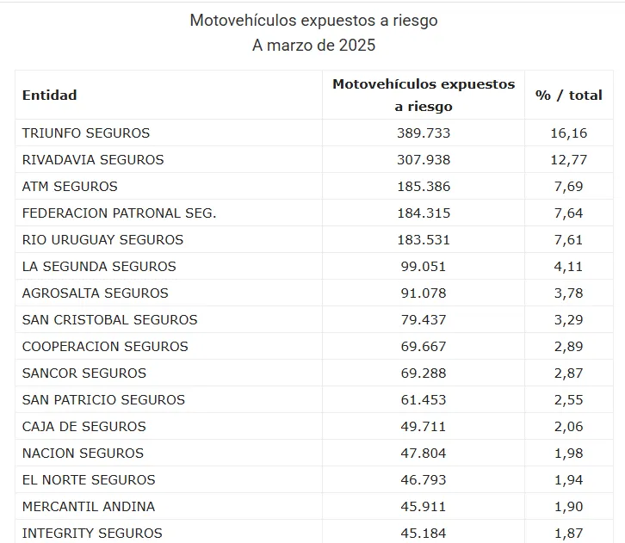Image resolution: width=625 pixels, height=543 pixels.
Task: Click the 61.453 value for San Patricio
Action: pyautogui.click(x=425, y=400)
